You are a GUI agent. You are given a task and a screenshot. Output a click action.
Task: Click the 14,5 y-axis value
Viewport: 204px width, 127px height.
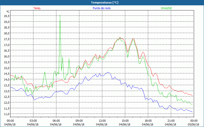pyautogui.click(x=7, y=74)
